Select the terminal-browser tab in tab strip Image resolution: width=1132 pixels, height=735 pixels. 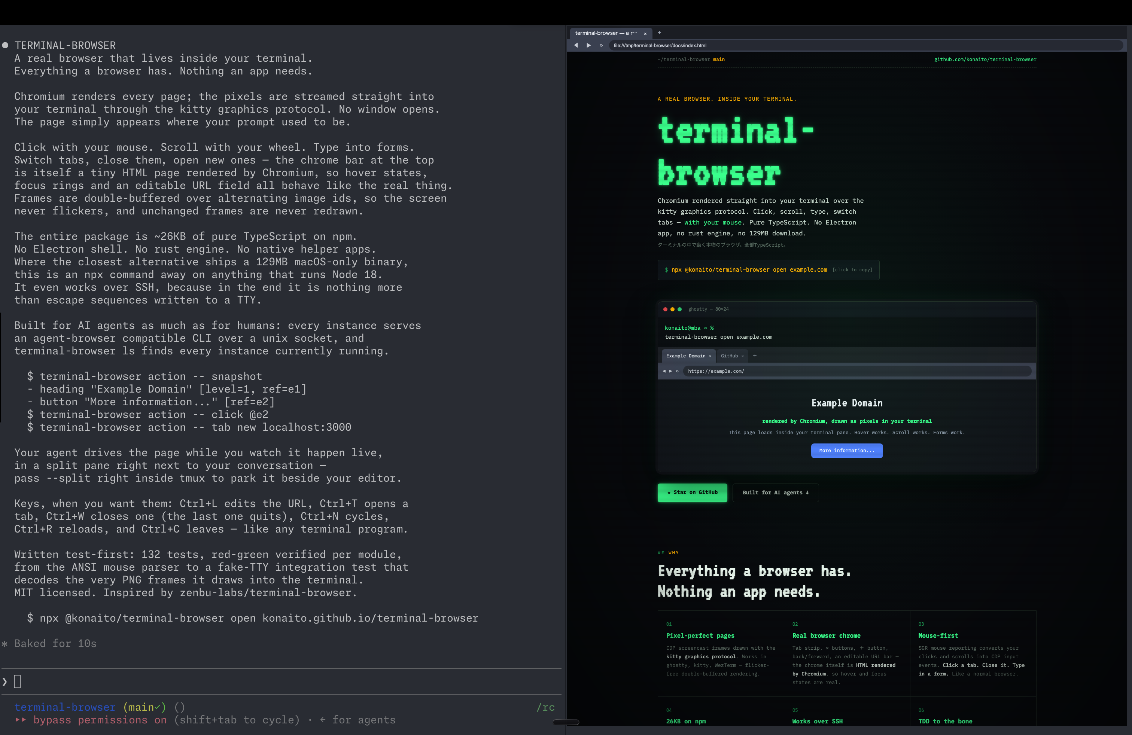pyautogui.click(x=611, y=33)
